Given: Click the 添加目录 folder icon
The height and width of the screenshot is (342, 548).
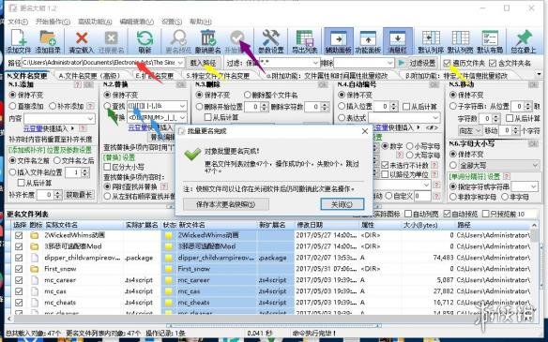Looking at the screenshot, I should 48,37.
